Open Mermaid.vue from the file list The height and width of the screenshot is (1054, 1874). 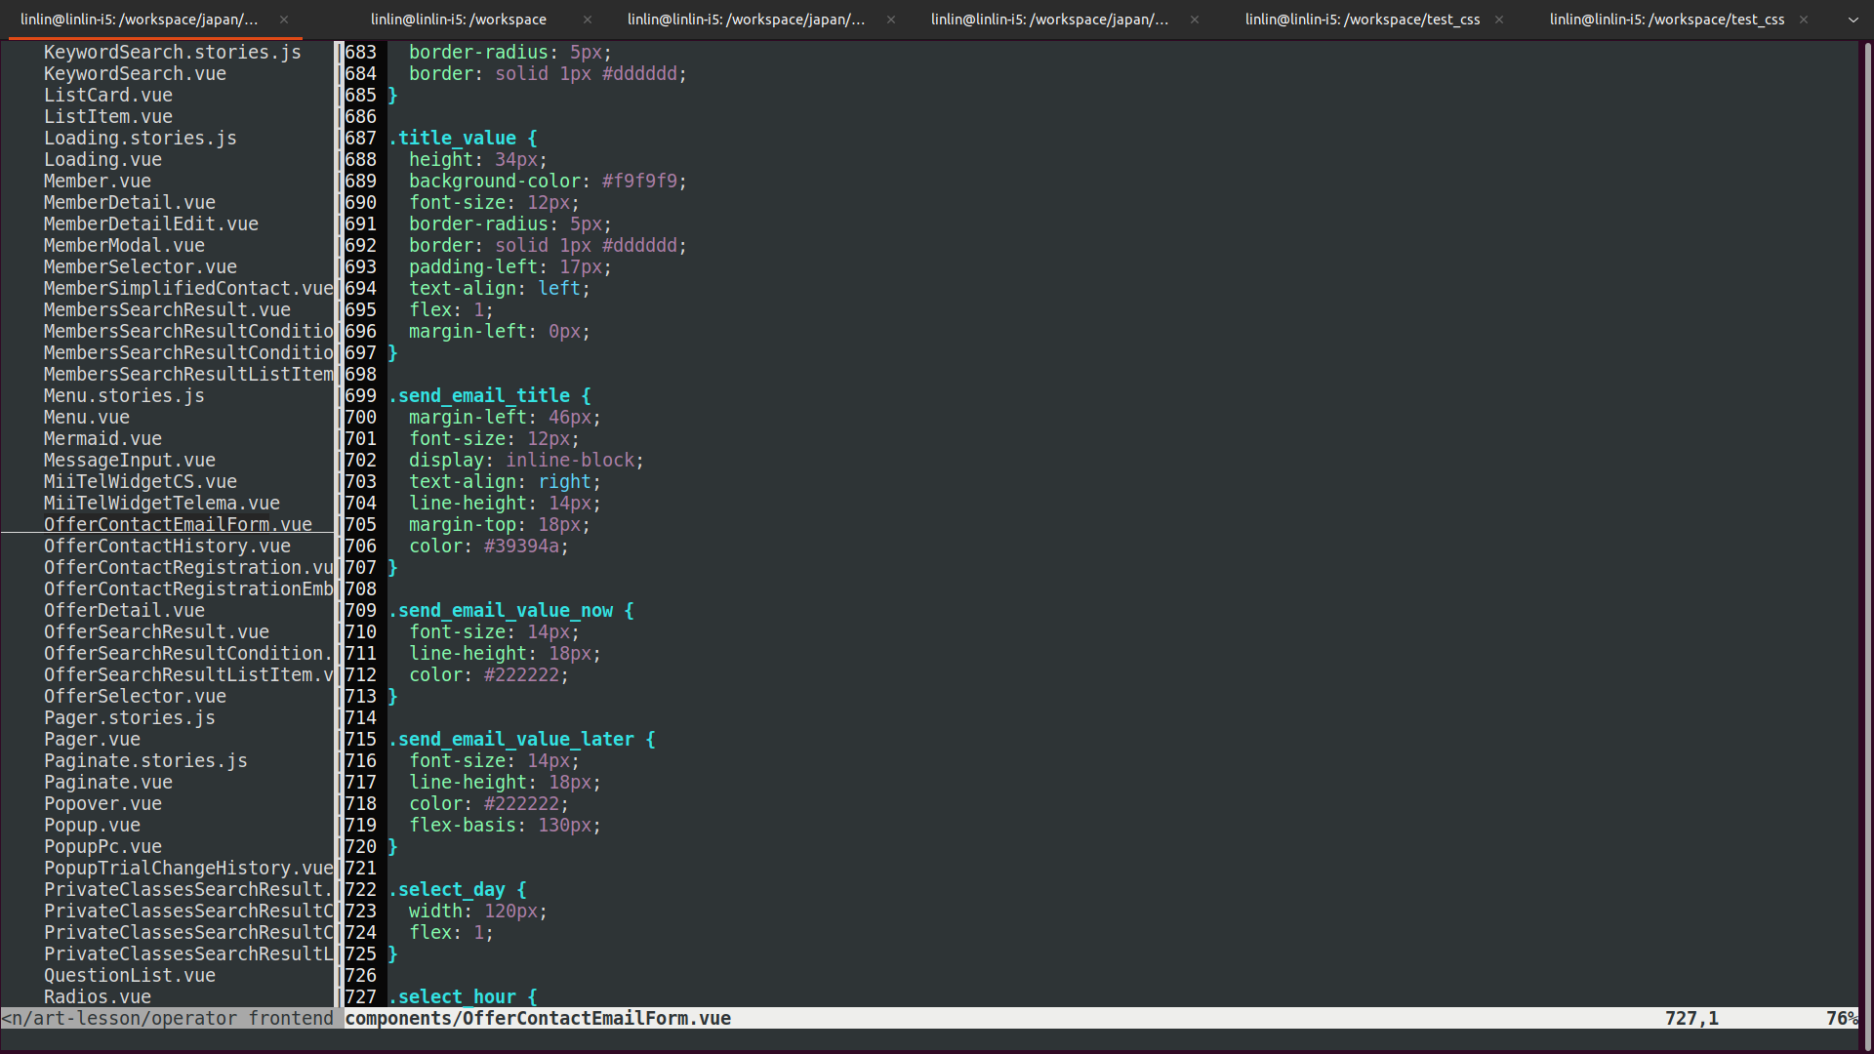pos(102,439)
